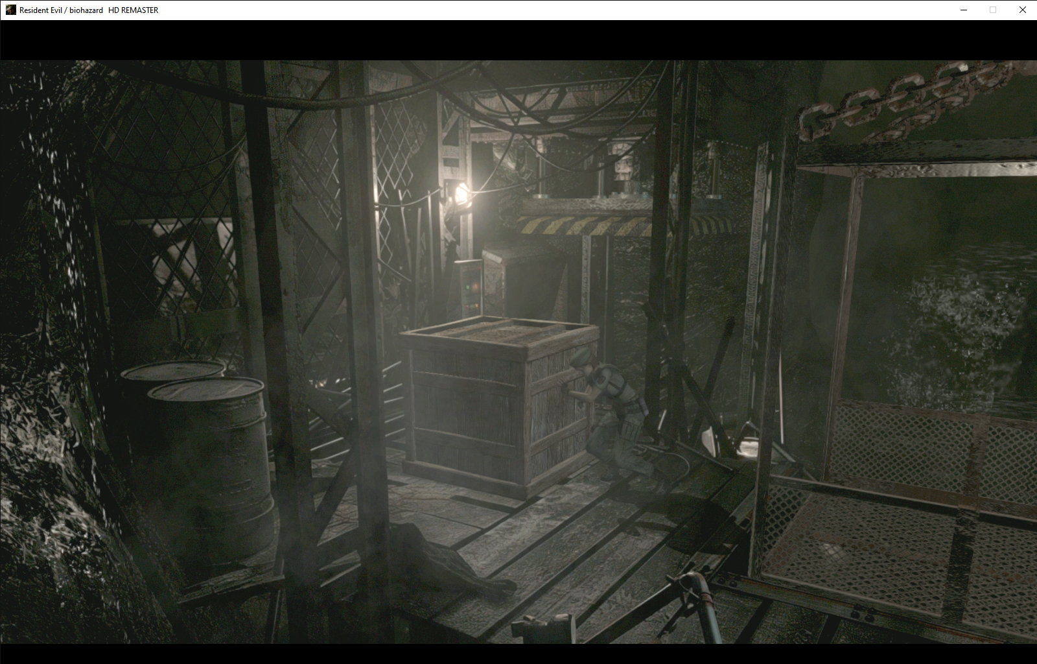Click the window title text "Resident Evil / biohazard HD REMASTER"
The height and width of the screenshot is (664, 1037).
(x=89, y=10)
